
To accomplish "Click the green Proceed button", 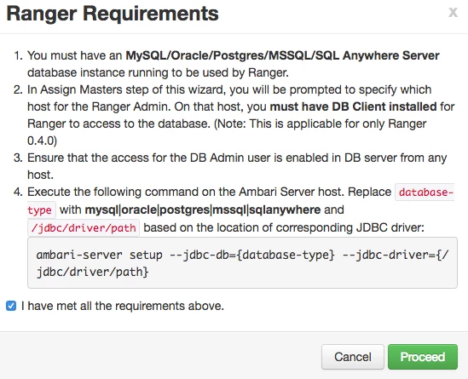I will [422, 357].
